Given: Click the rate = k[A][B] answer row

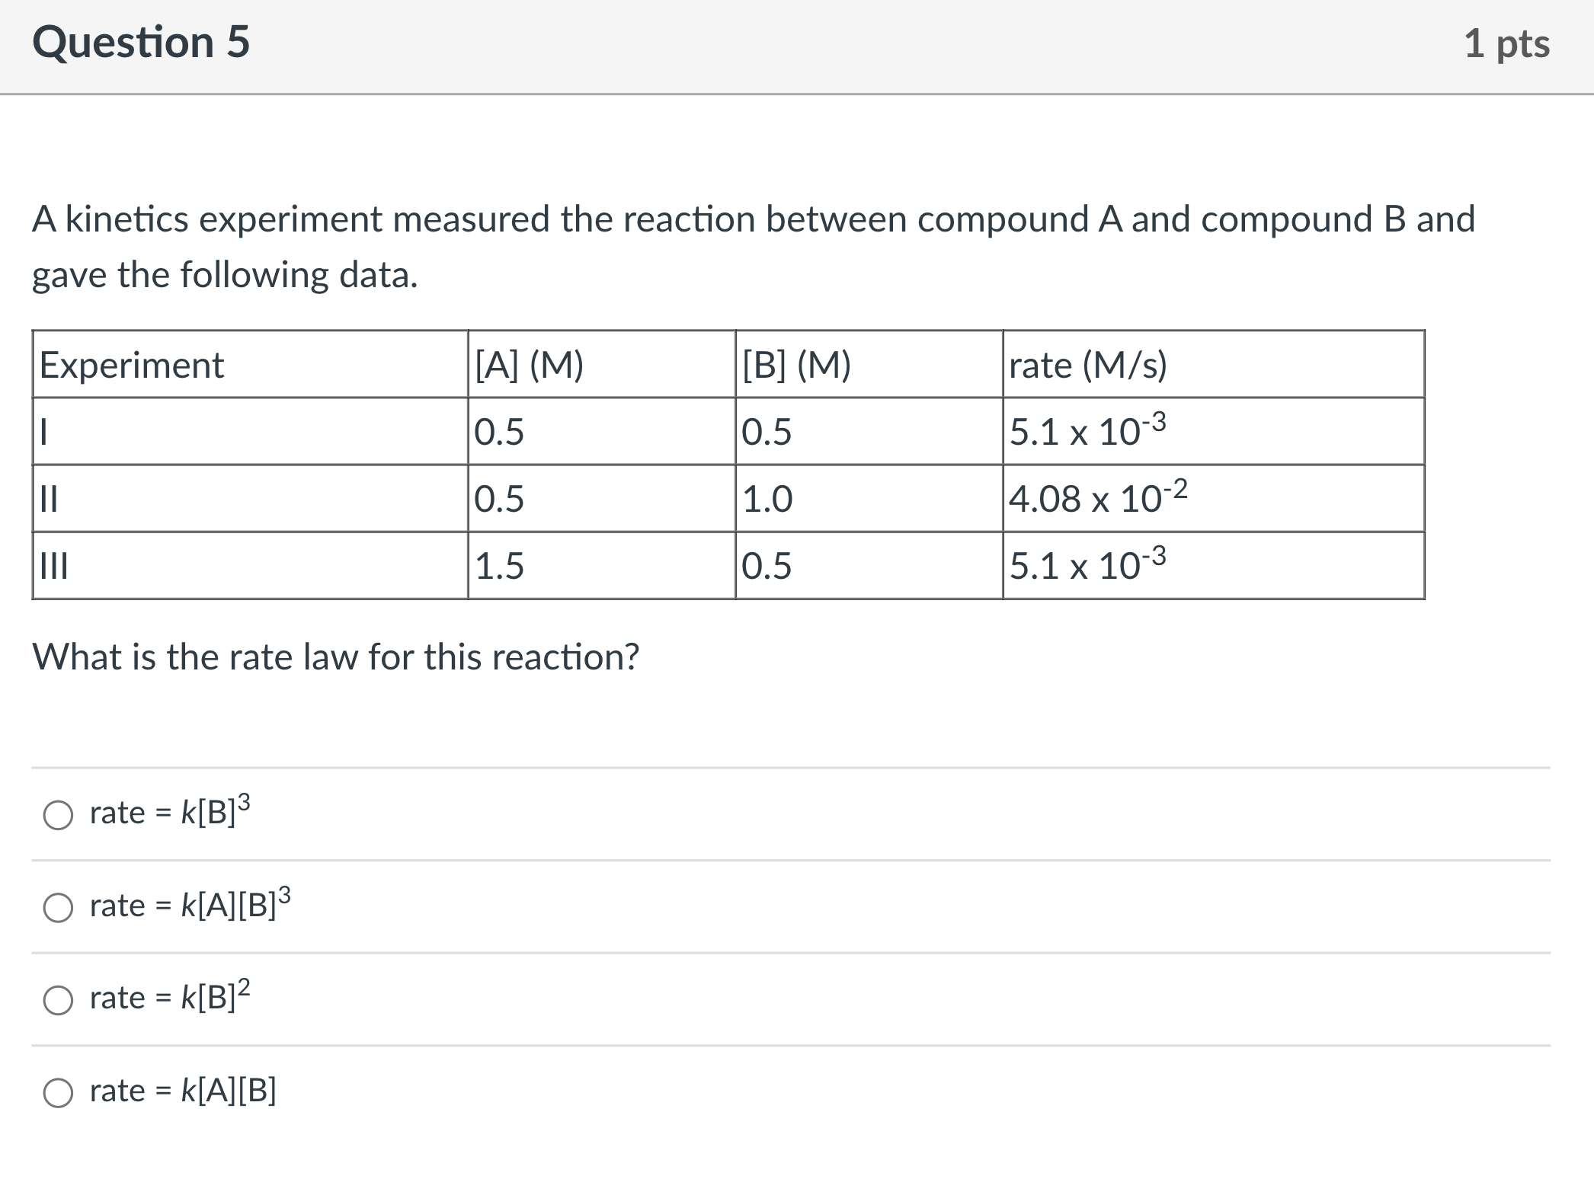Looking at the screenshot, I should [183, 1091].
